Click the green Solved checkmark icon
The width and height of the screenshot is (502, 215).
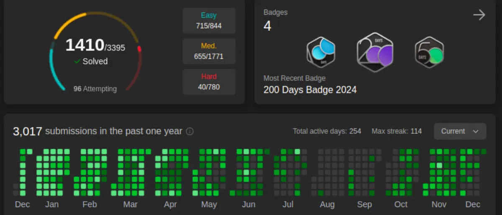pyautogui.click(x=77, y=61)
